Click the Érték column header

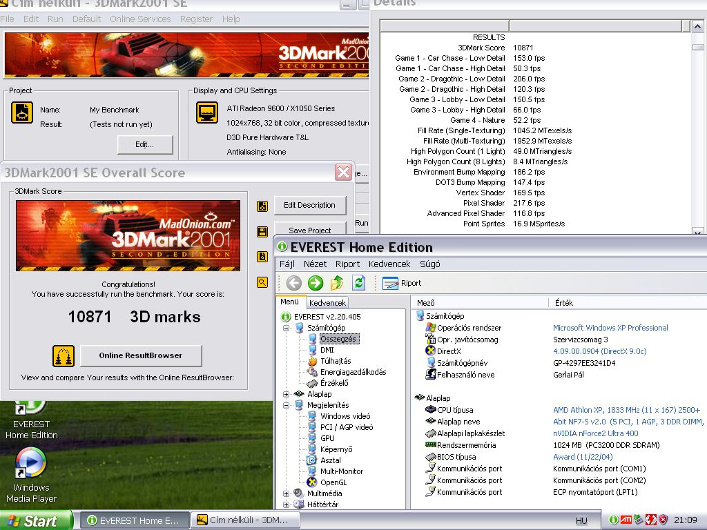pos(628,303)
